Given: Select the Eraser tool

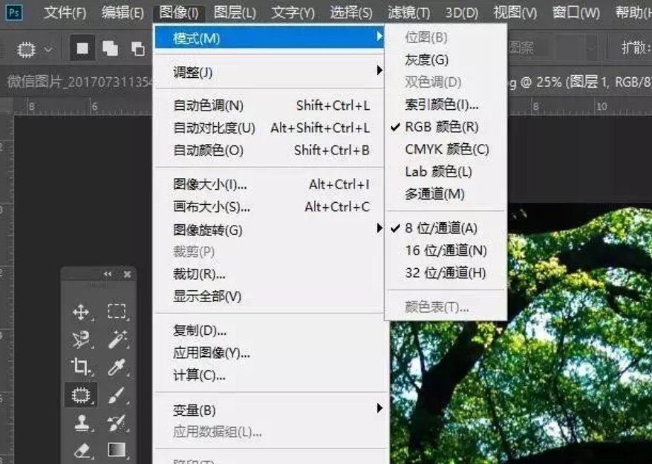Looking at the screenshot, I should point(81,449).
